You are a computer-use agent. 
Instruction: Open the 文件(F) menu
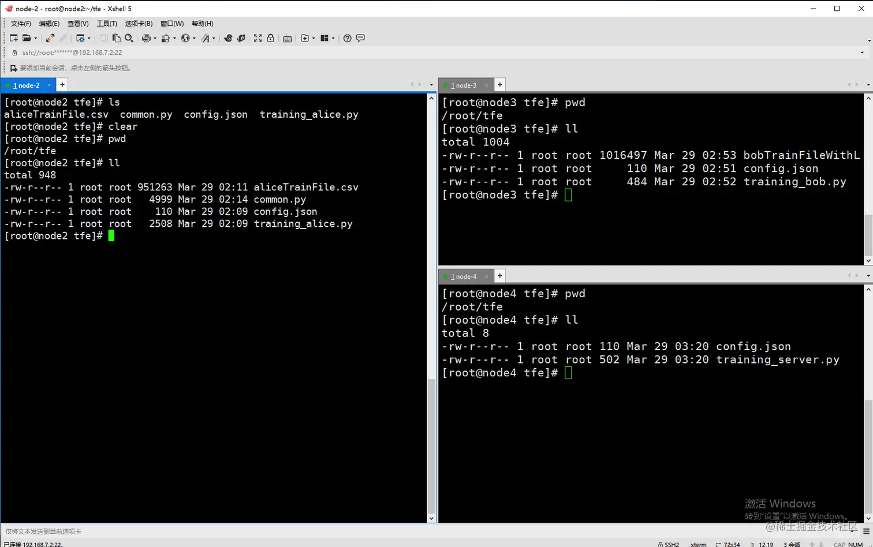coord(21,24)
